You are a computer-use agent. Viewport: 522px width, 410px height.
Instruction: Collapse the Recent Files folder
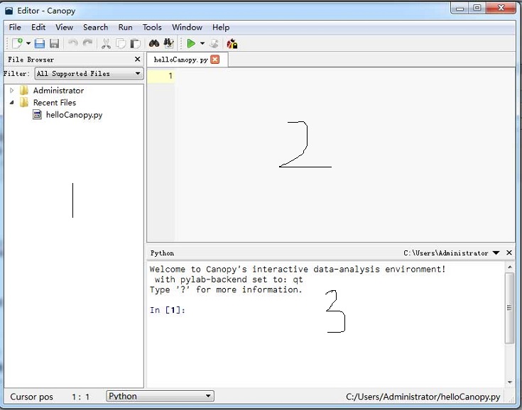click(11, 102)
